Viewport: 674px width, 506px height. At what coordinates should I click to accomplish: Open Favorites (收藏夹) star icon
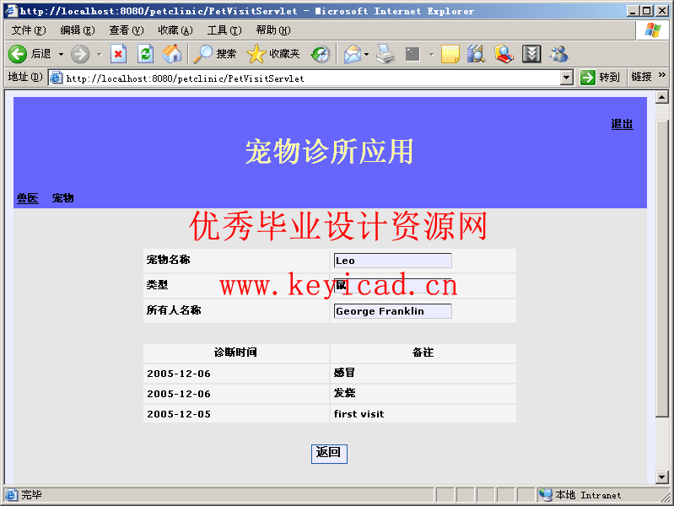(256, 54)
